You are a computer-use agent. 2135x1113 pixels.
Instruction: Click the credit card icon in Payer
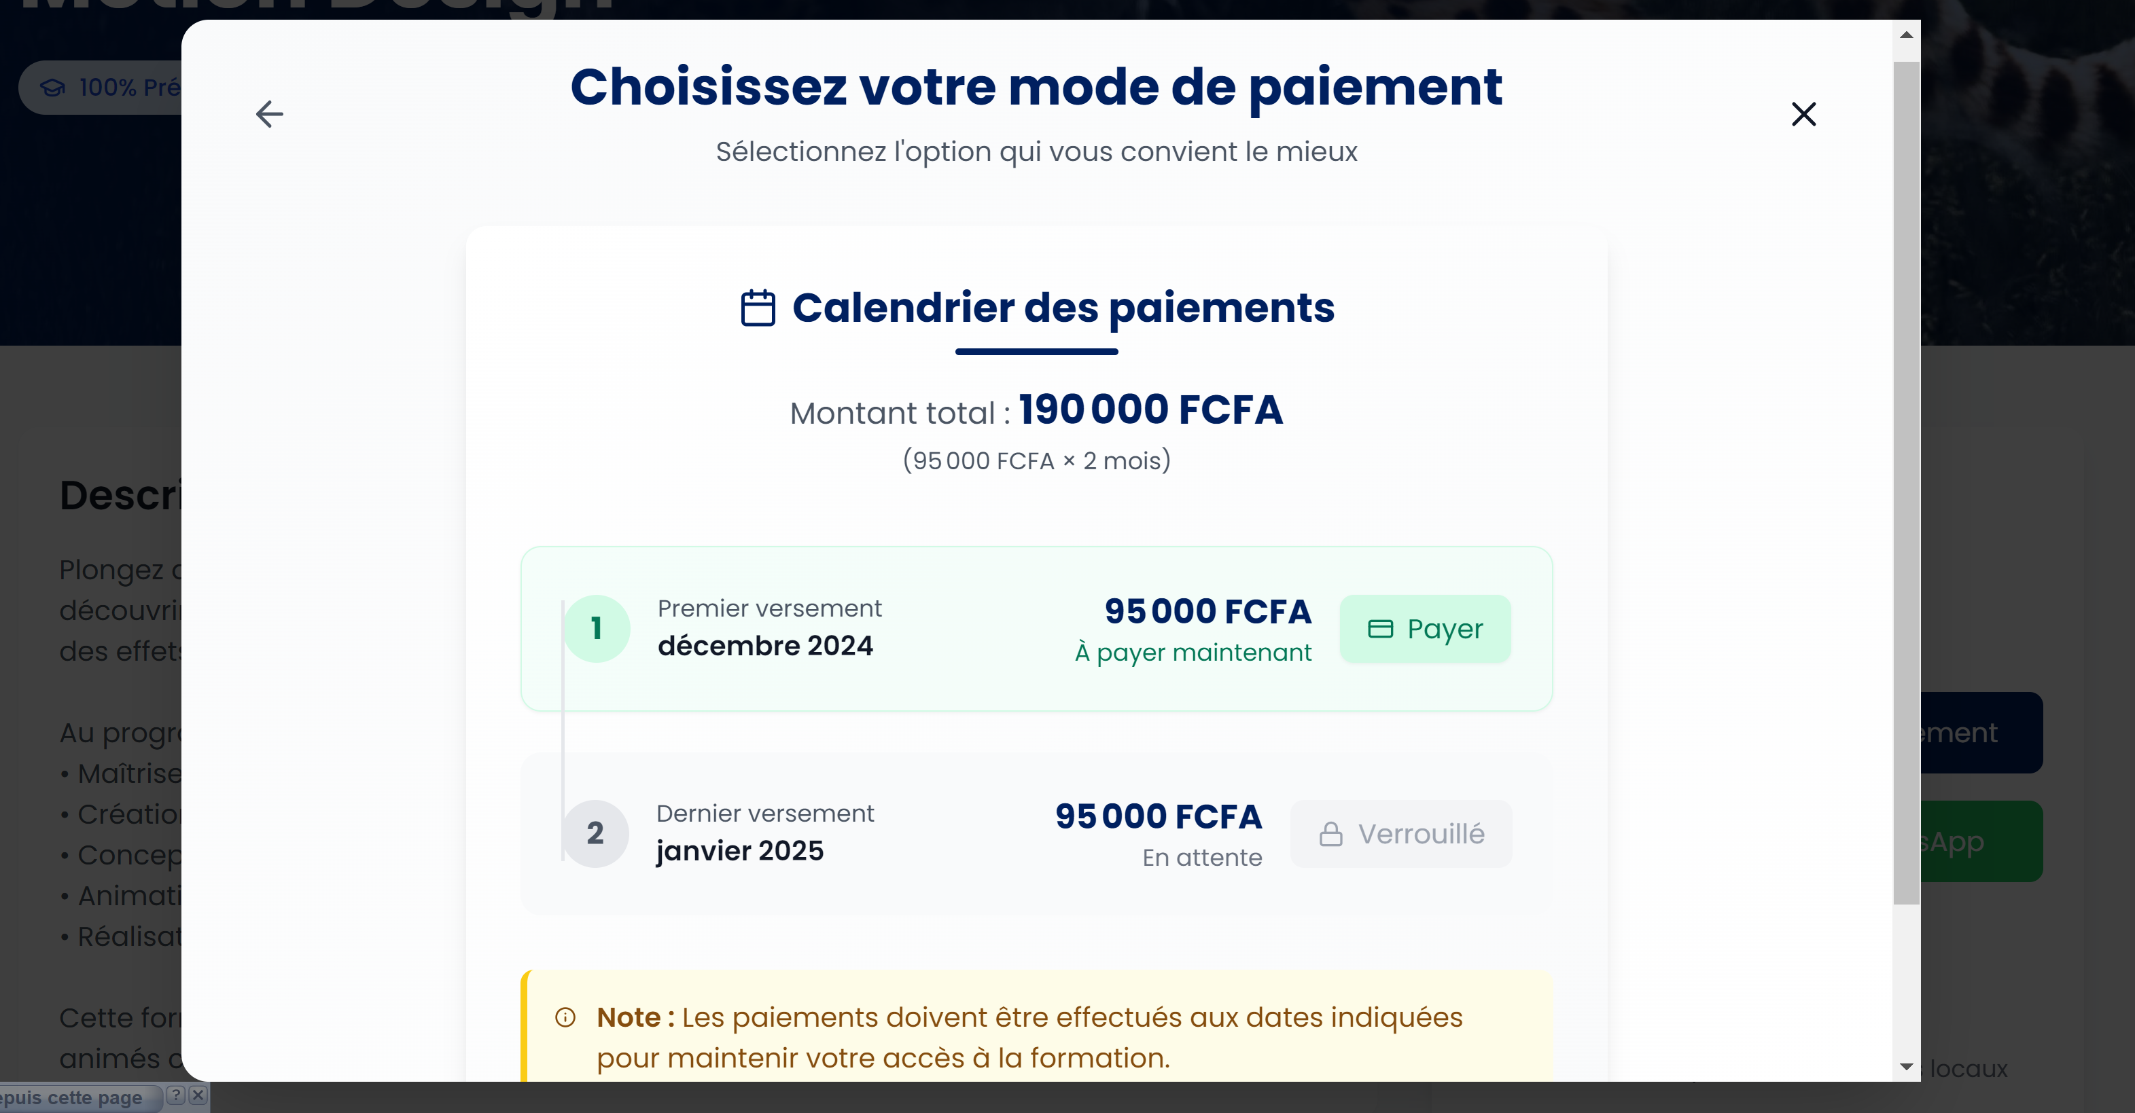click(1380, 630)
